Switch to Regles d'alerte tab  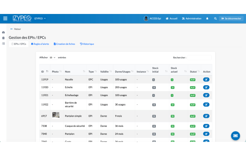click(40, 44)
